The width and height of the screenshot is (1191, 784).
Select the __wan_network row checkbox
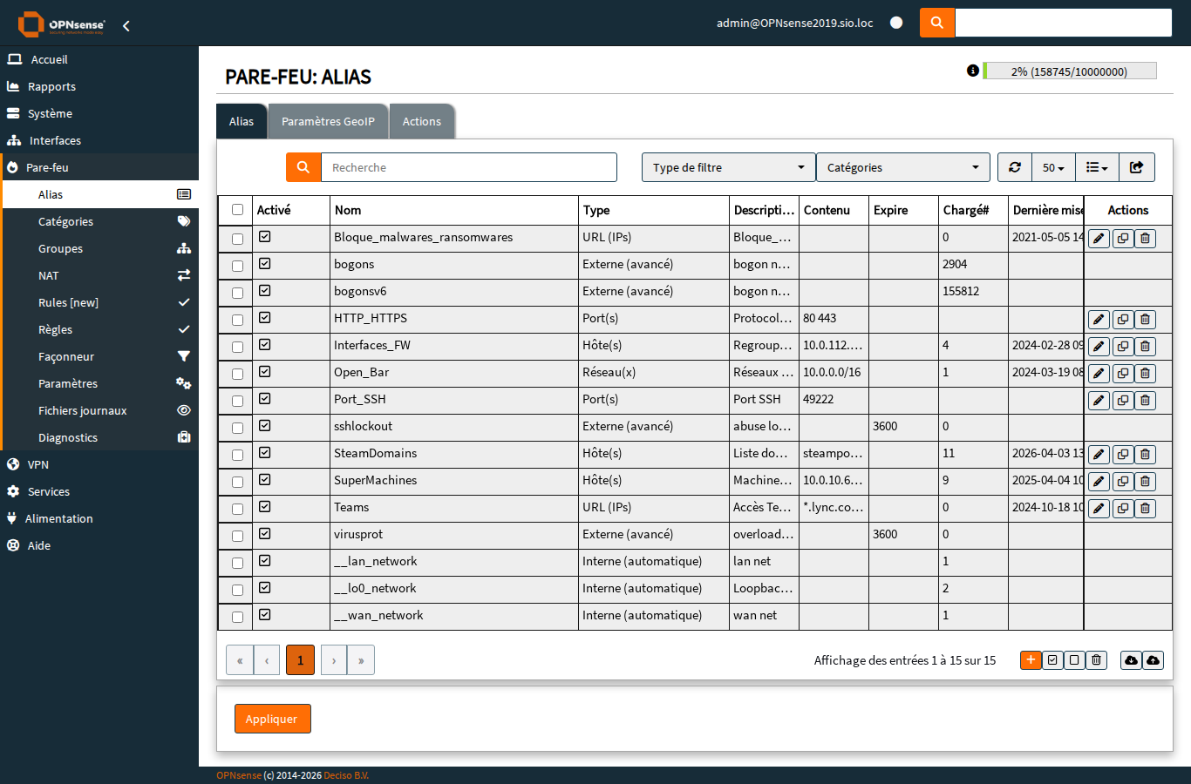tap(237, 617)
